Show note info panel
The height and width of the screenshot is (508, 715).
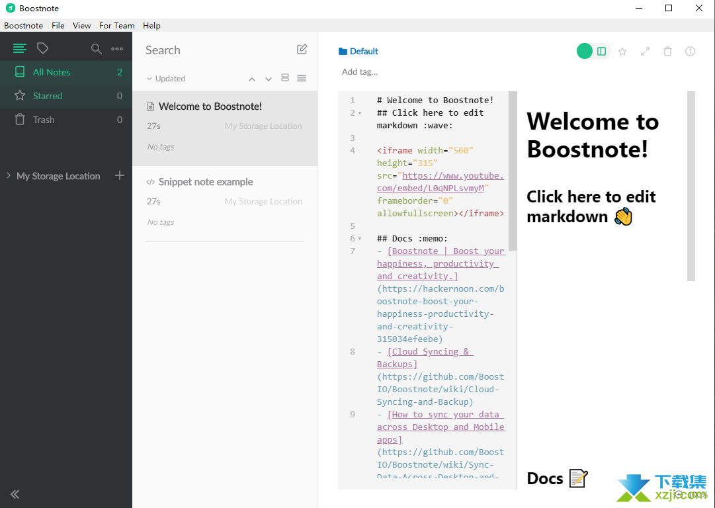(x=691, y=52)
